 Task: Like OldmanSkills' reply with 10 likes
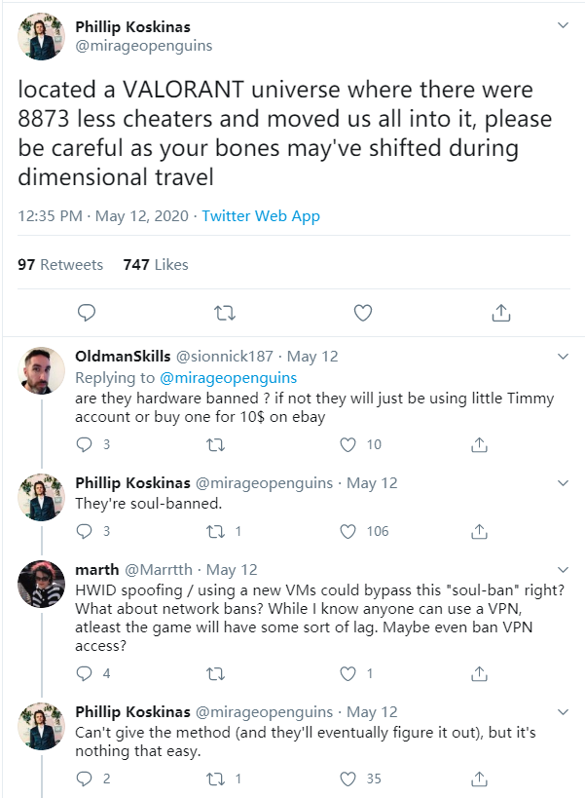[x=347, y=444]
